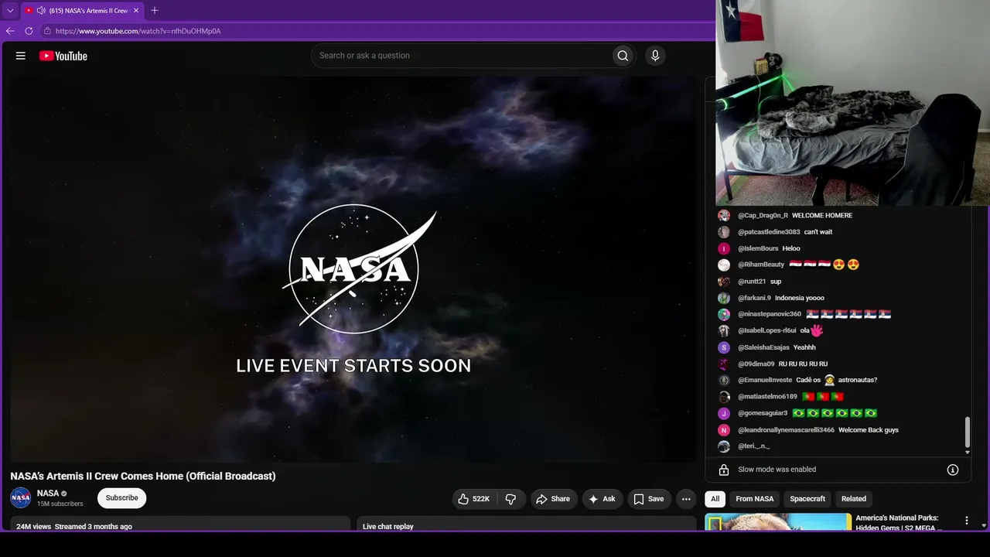Click the search magnifier button

pos(623,56)
